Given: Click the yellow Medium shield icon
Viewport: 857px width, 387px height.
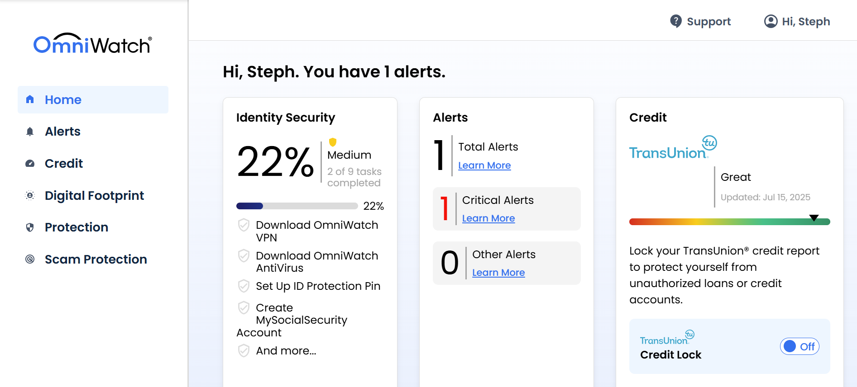Looking at the screenshot, I should (x=333, y=142).
